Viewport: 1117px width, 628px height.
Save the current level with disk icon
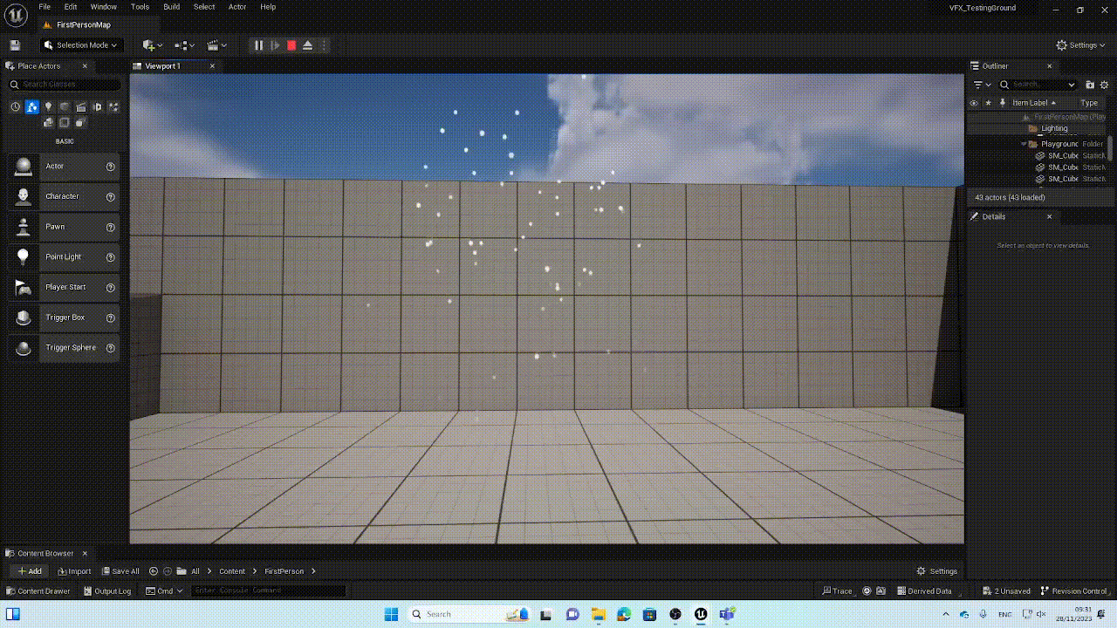click(x=15, y=45)
